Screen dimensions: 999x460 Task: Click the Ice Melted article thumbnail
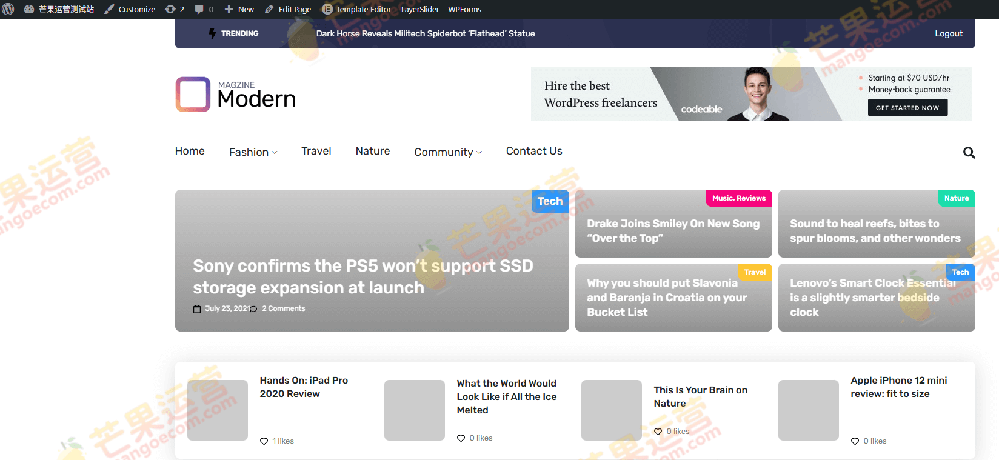[x=415, y=410]
